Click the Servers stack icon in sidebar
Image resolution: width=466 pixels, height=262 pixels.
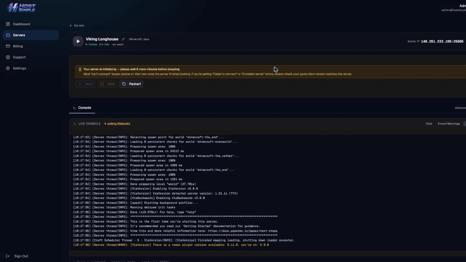[8, 35]
